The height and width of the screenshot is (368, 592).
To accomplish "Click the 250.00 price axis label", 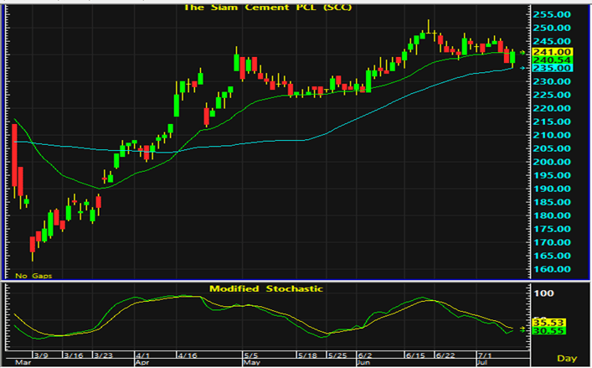I will (x=552, y=28).
